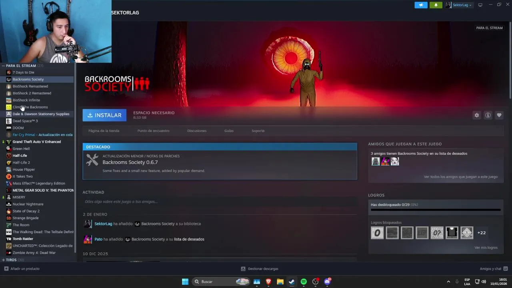Image resolution: width=512 pixels, height=288 pixels.
Task: Click the Añadir un producto plus icon
Action: coord(6,269)
